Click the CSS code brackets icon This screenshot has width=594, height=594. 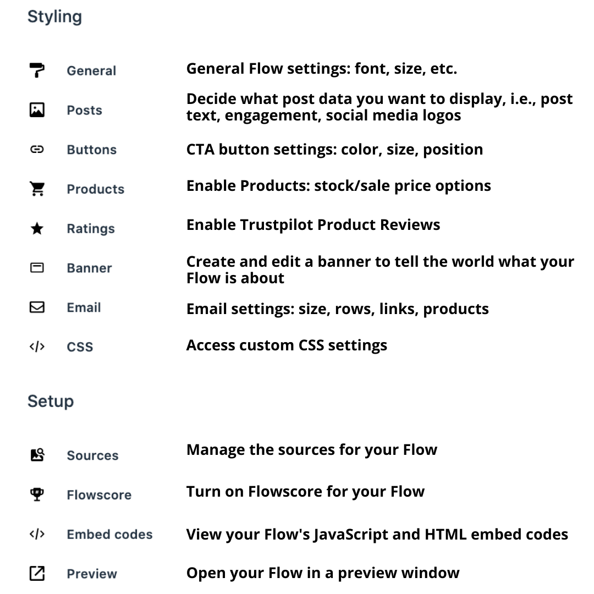tap(37, 347)
